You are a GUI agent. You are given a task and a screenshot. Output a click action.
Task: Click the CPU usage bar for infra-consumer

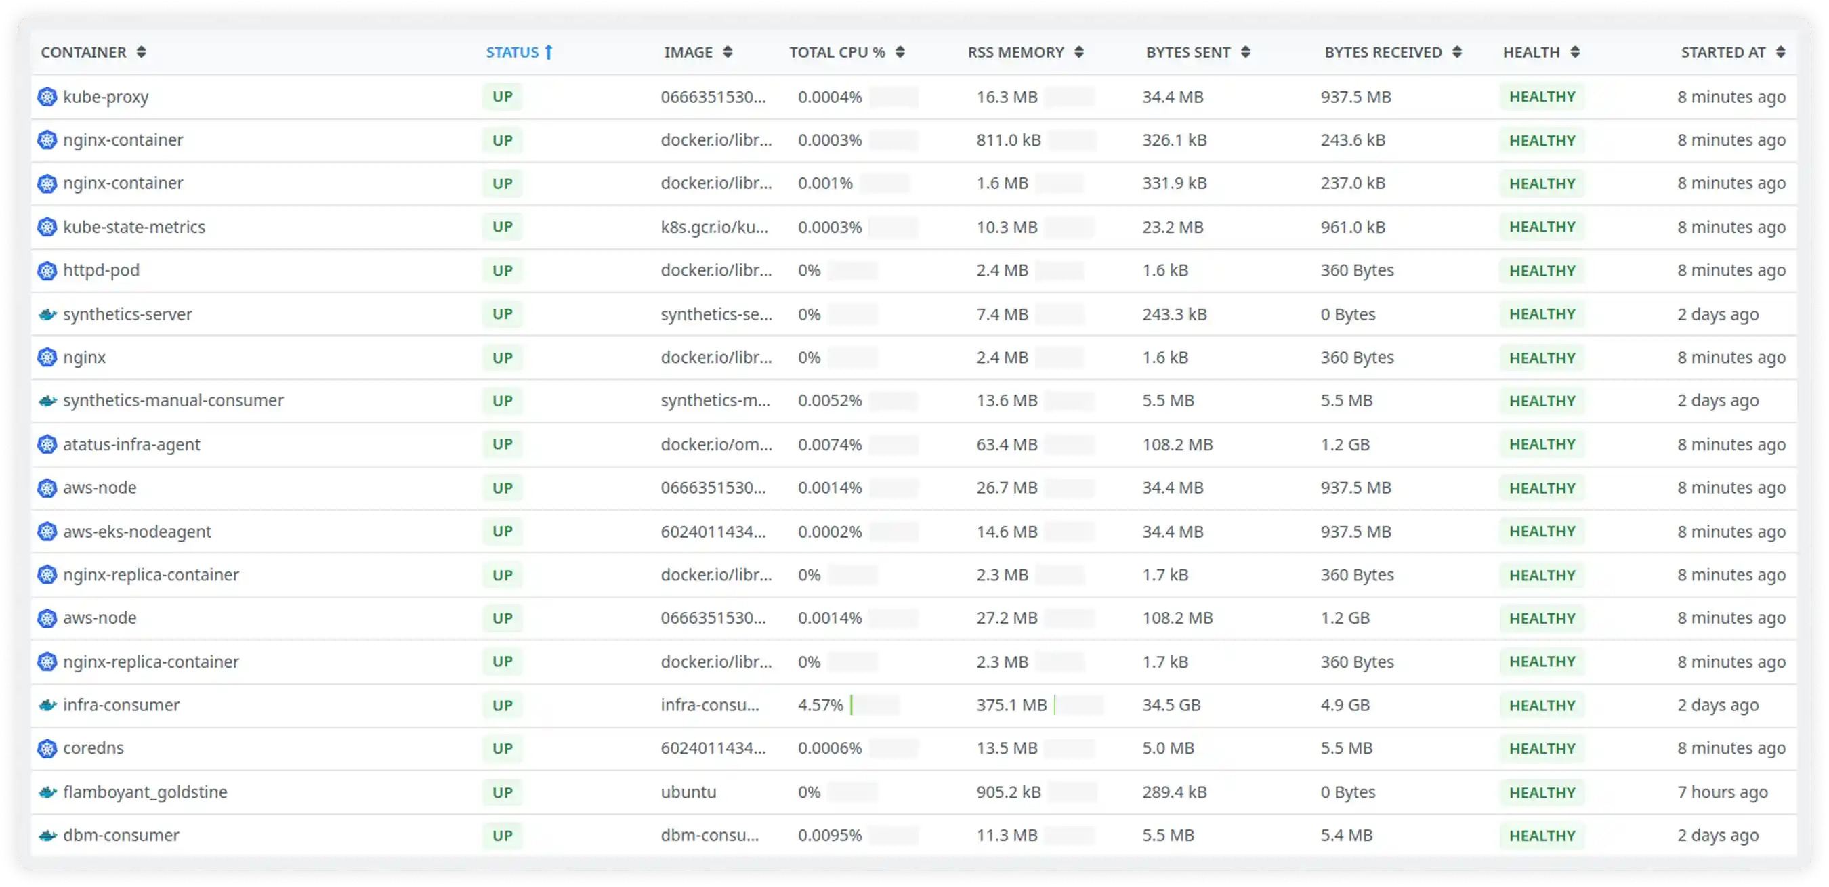875,705
